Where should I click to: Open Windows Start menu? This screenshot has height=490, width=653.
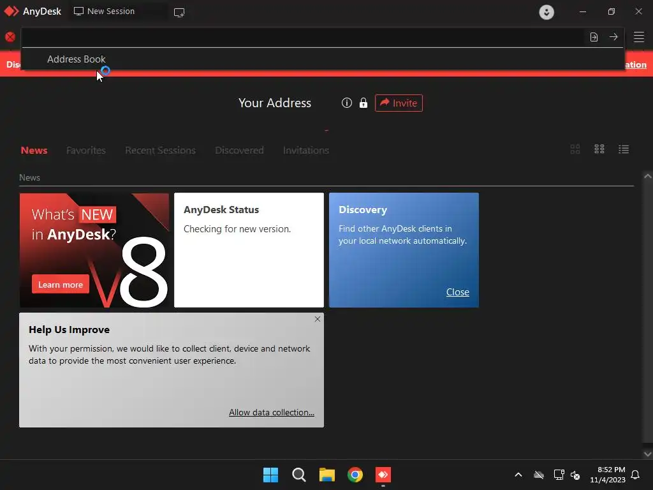pyautogui.click(x=270, y=475)
